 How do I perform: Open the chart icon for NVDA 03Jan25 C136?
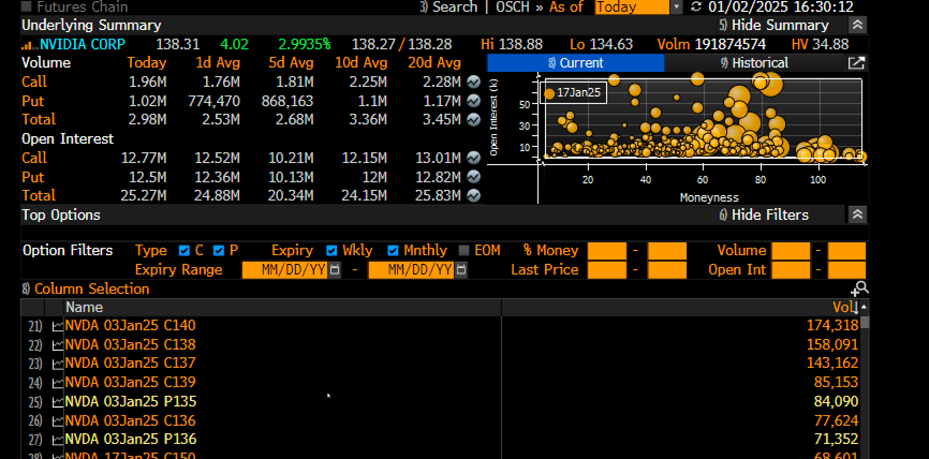pyautogui.click(x=57, y=421)
